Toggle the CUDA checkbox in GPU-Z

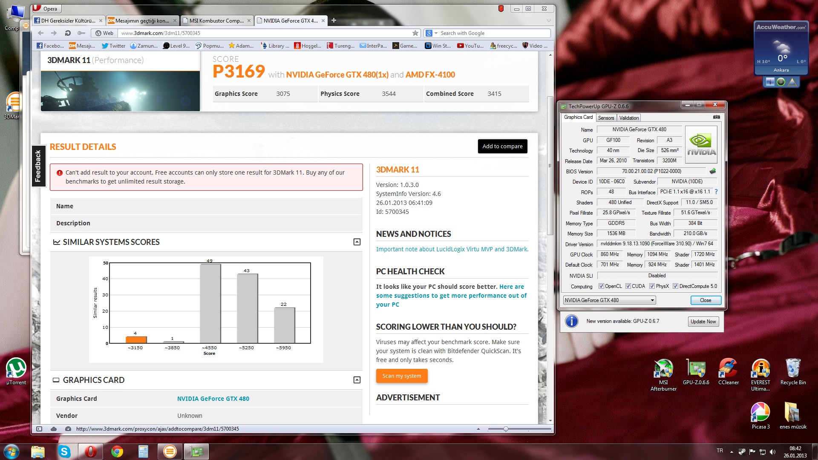coord(628,286)
